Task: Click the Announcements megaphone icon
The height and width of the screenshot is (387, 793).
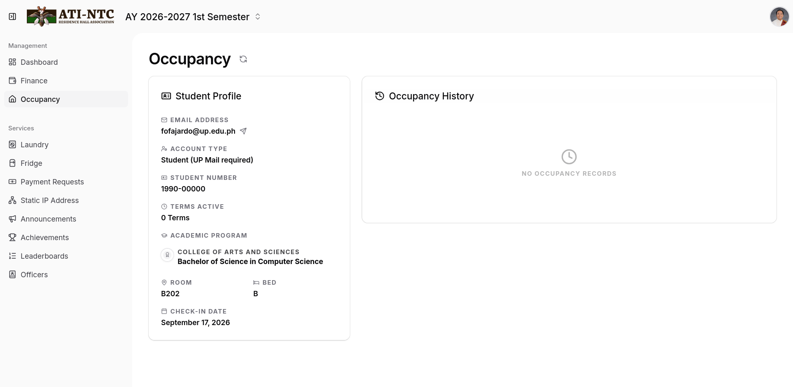Action: pyautogui.click(x=12, y=219)
